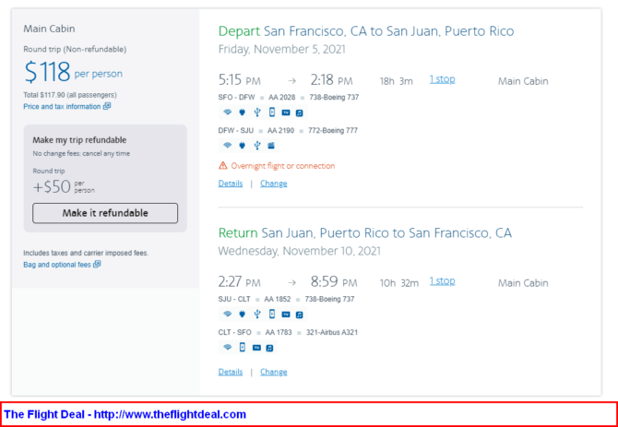
Task: Click the power outlet icon for DFW - SJU
Action: (x=242, y=146)
